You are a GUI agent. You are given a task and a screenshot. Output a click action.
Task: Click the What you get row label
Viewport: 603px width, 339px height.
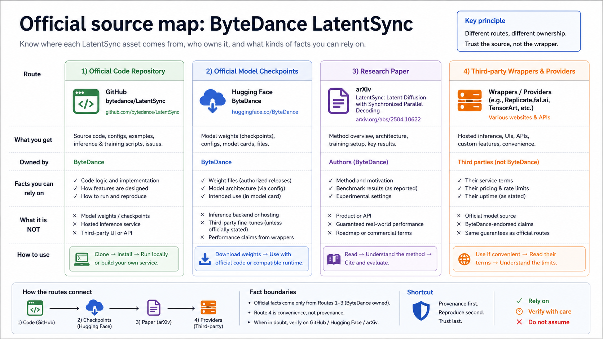(x=33, y=140)
